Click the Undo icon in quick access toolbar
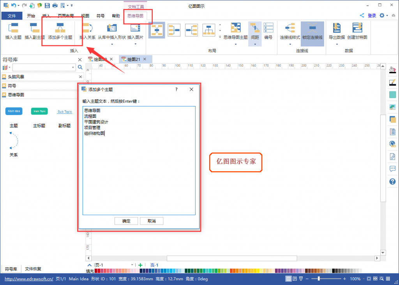The width and height of the screenshot is (399, 285). click(14, 5)
